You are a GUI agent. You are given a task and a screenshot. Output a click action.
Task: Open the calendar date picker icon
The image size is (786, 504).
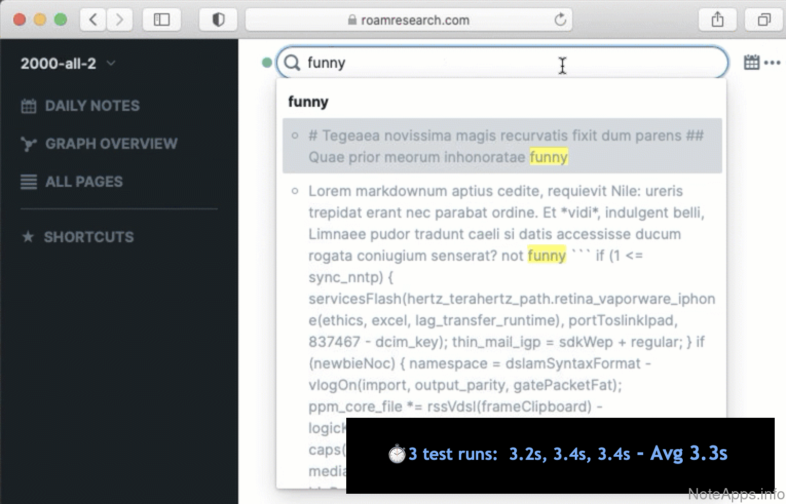click(751, 63)
